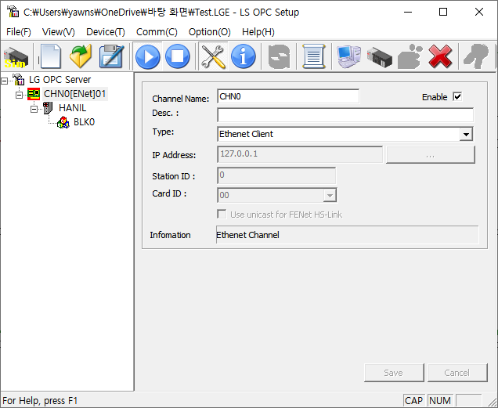Stop the OPC server with the stop button
The height and width of the screenshot is (408, 498).
pyautogui.click(x=178, y=57)
